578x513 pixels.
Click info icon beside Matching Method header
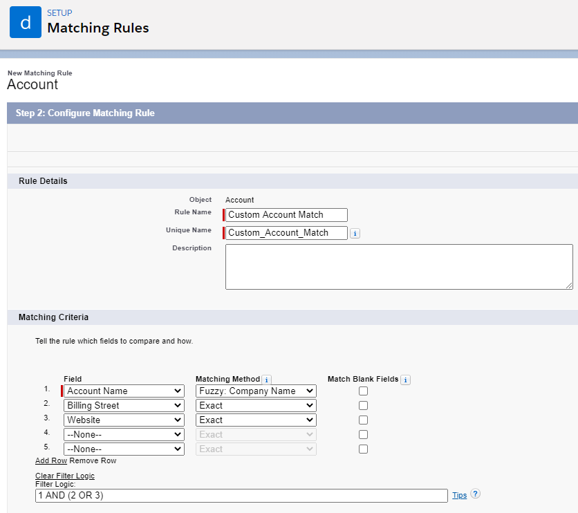tap(267, 380)
